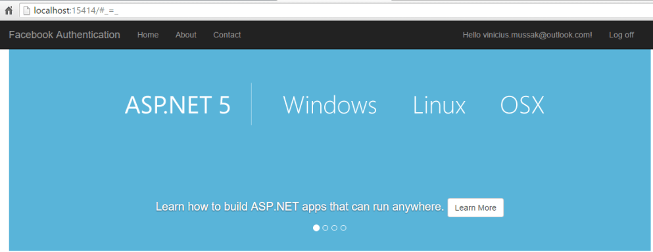Select the first carousel slide indicator
The height and width of the screenshot is (252, 653).
tap(316, 228)
